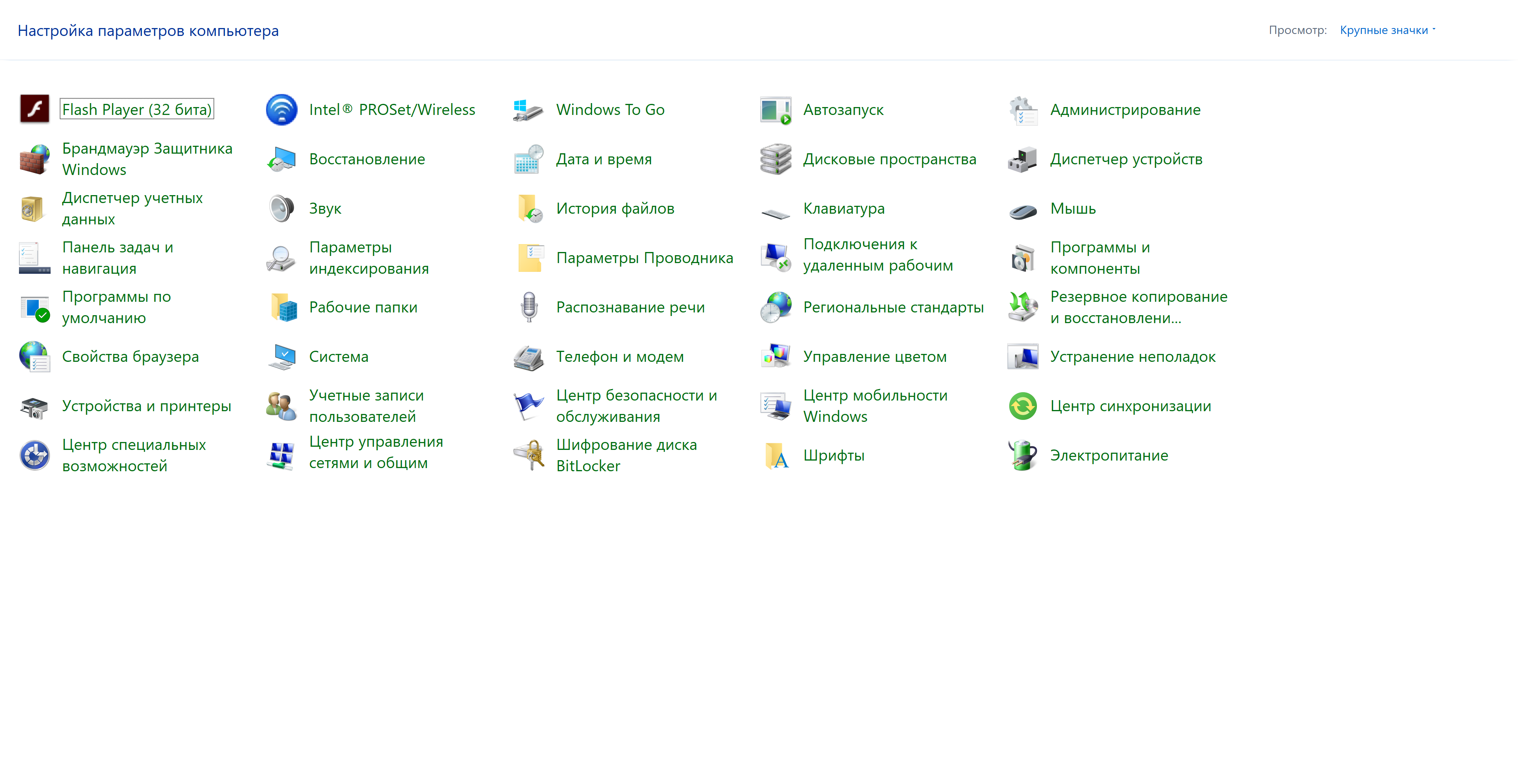Click the Восстановление monitor icon
This screenshot has width=1518, height=758.
point(281,159)
